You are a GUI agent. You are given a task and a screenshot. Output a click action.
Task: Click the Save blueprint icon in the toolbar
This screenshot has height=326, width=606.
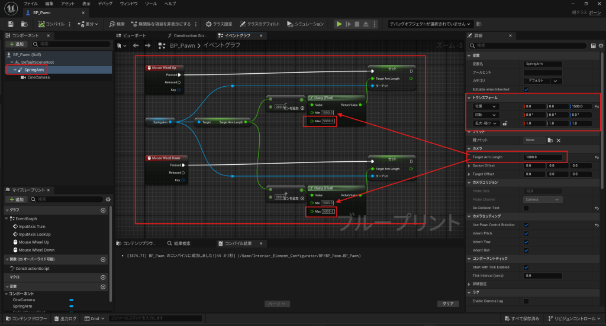11,24
